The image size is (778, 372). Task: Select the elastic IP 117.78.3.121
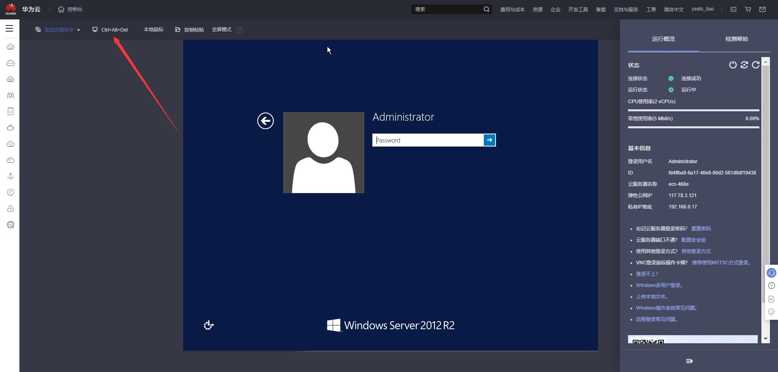point(682,196)
